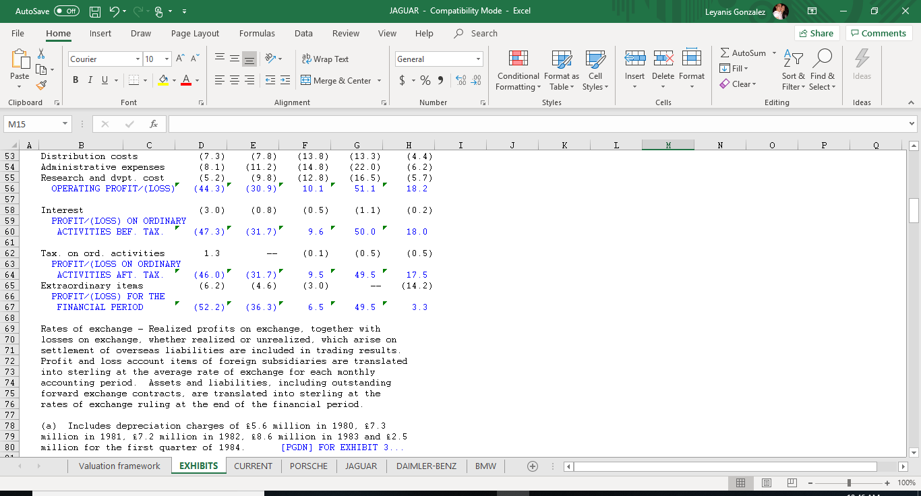Set middle vertical alignment
Image resolution: width=921 pixels, height=496 pixels.
(235, 59)
